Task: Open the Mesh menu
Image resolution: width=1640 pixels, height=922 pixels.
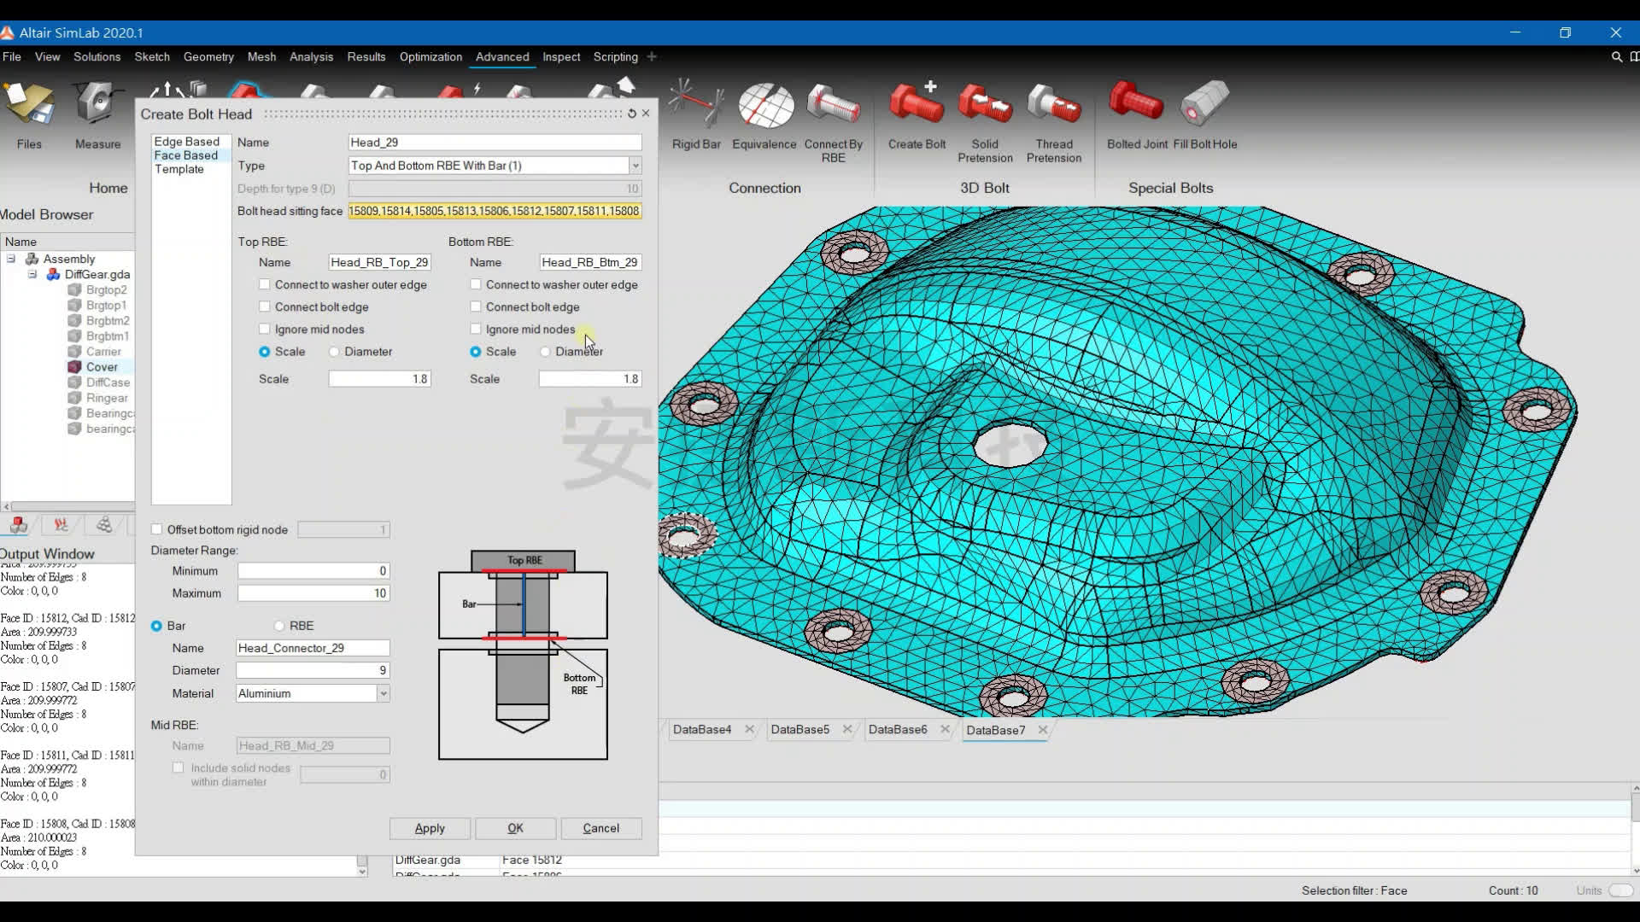Action: (261, 56)
